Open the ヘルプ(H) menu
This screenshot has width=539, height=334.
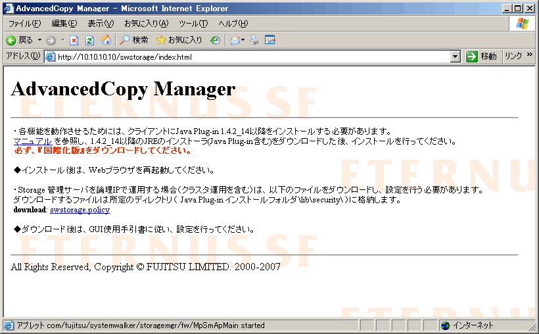point(233,24)
